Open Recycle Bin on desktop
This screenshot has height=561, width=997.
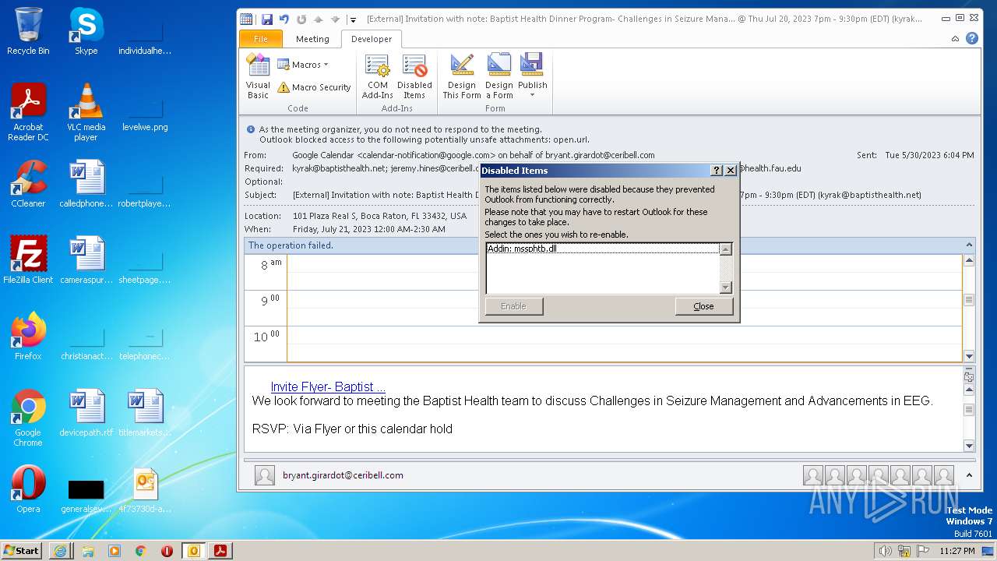tap(28, 31)
